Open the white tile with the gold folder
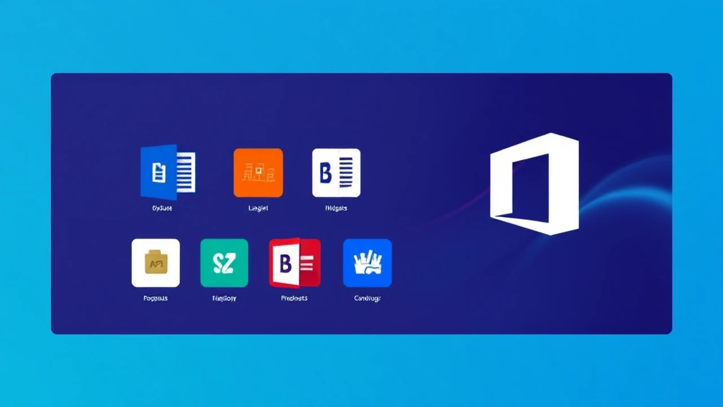 pos(156,263)
